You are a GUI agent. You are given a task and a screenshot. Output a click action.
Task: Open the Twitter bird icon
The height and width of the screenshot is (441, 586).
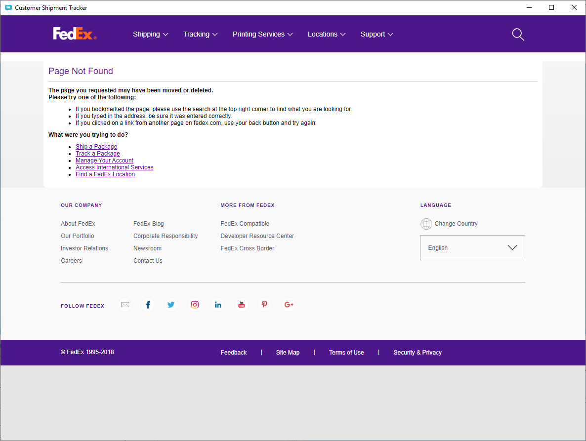171,305
